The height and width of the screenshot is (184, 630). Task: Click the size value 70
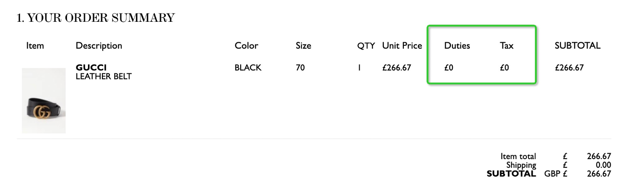pos(300,68)
